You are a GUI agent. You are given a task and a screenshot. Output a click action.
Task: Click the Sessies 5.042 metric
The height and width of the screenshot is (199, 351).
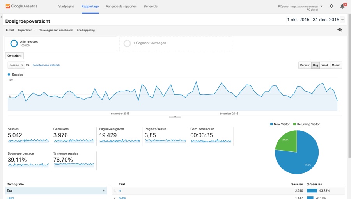pos(28,135)
